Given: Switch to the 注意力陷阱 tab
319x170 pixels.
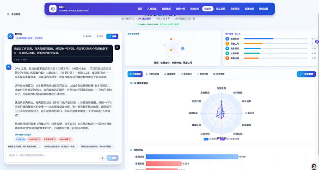Looking at the screenshot, I should 153,74.
